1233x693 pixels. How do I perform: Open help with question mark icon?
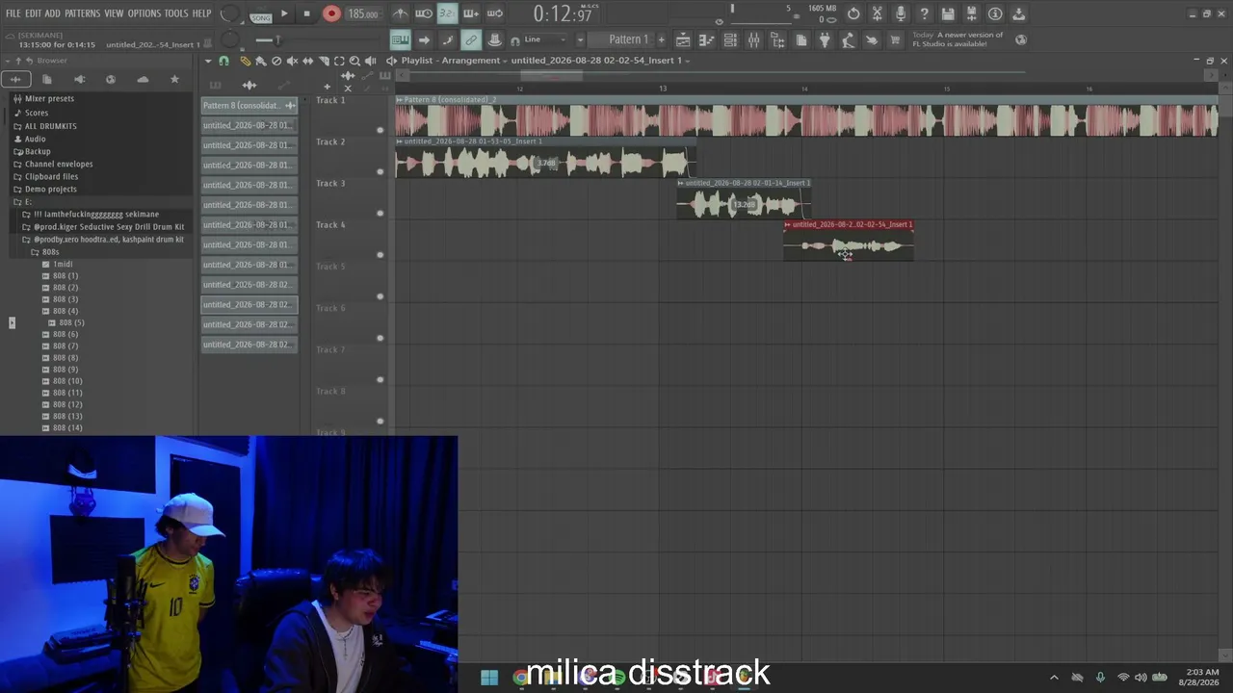[924, 13]
